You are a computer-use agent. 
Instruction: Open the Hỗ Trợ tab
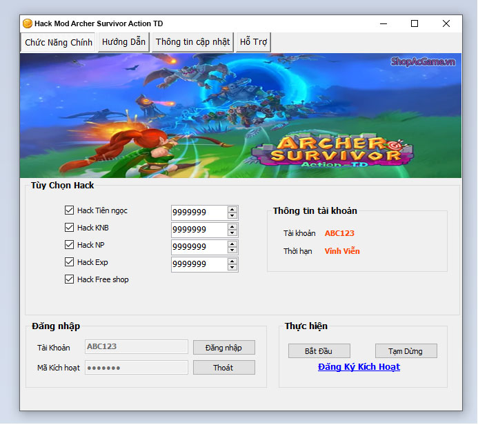pyautogui.click(x=253, y=42)
